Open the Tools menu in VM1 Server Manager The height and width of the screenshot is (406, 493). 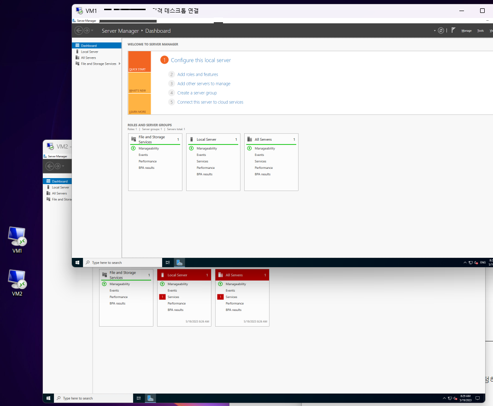[x=481, y=31]
